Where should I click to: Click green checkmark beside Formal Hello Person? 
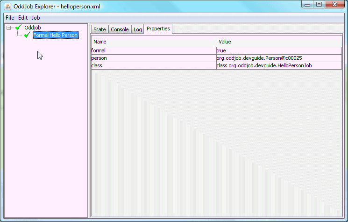[27, 35]
